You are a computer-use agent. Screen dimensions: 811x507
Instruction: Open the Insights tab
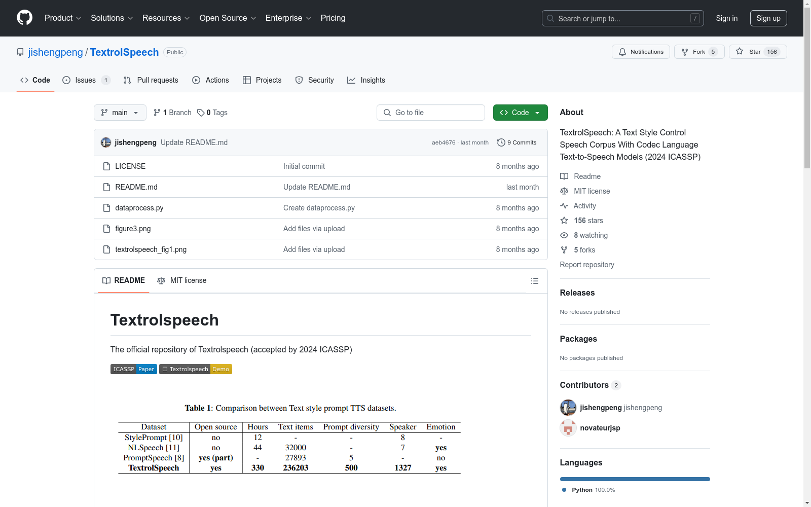click(x=366, y=80)
